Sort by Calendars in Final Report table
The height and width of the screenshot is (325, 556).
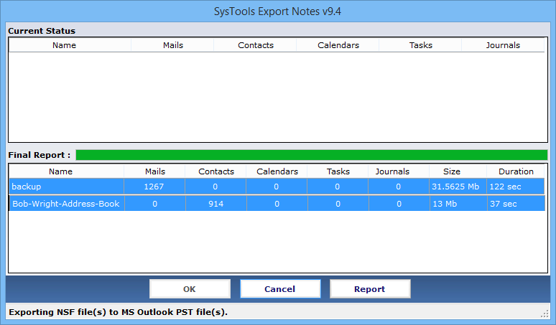tap(277, 171)
